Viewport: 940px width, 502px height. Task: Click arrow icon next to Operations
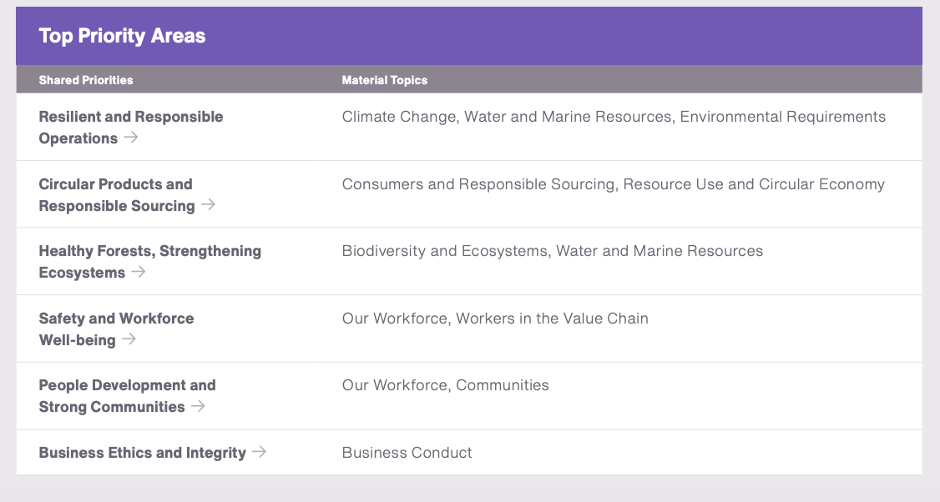pos(131,138)
